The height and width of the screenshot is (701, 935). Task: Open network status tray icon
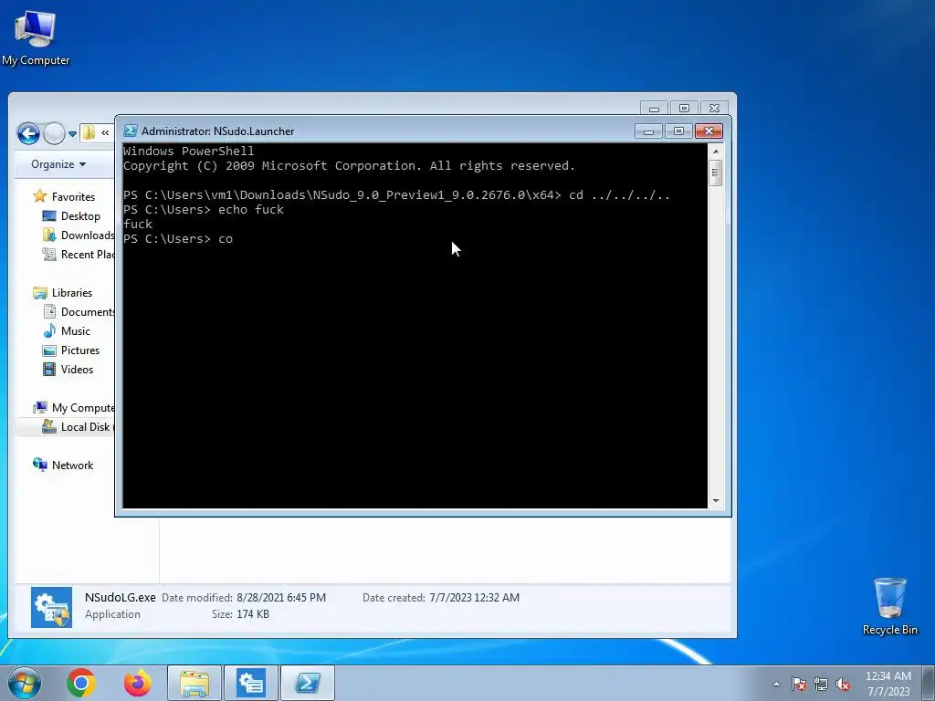pos(821,685)
